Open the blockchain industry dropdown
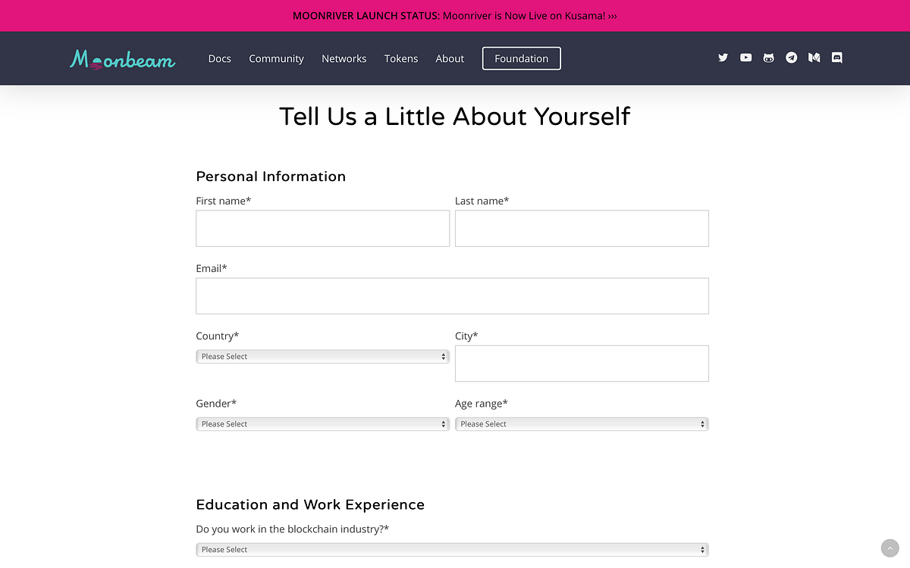Viewport: 910px width, 568px height. click(x=452, y=548)
